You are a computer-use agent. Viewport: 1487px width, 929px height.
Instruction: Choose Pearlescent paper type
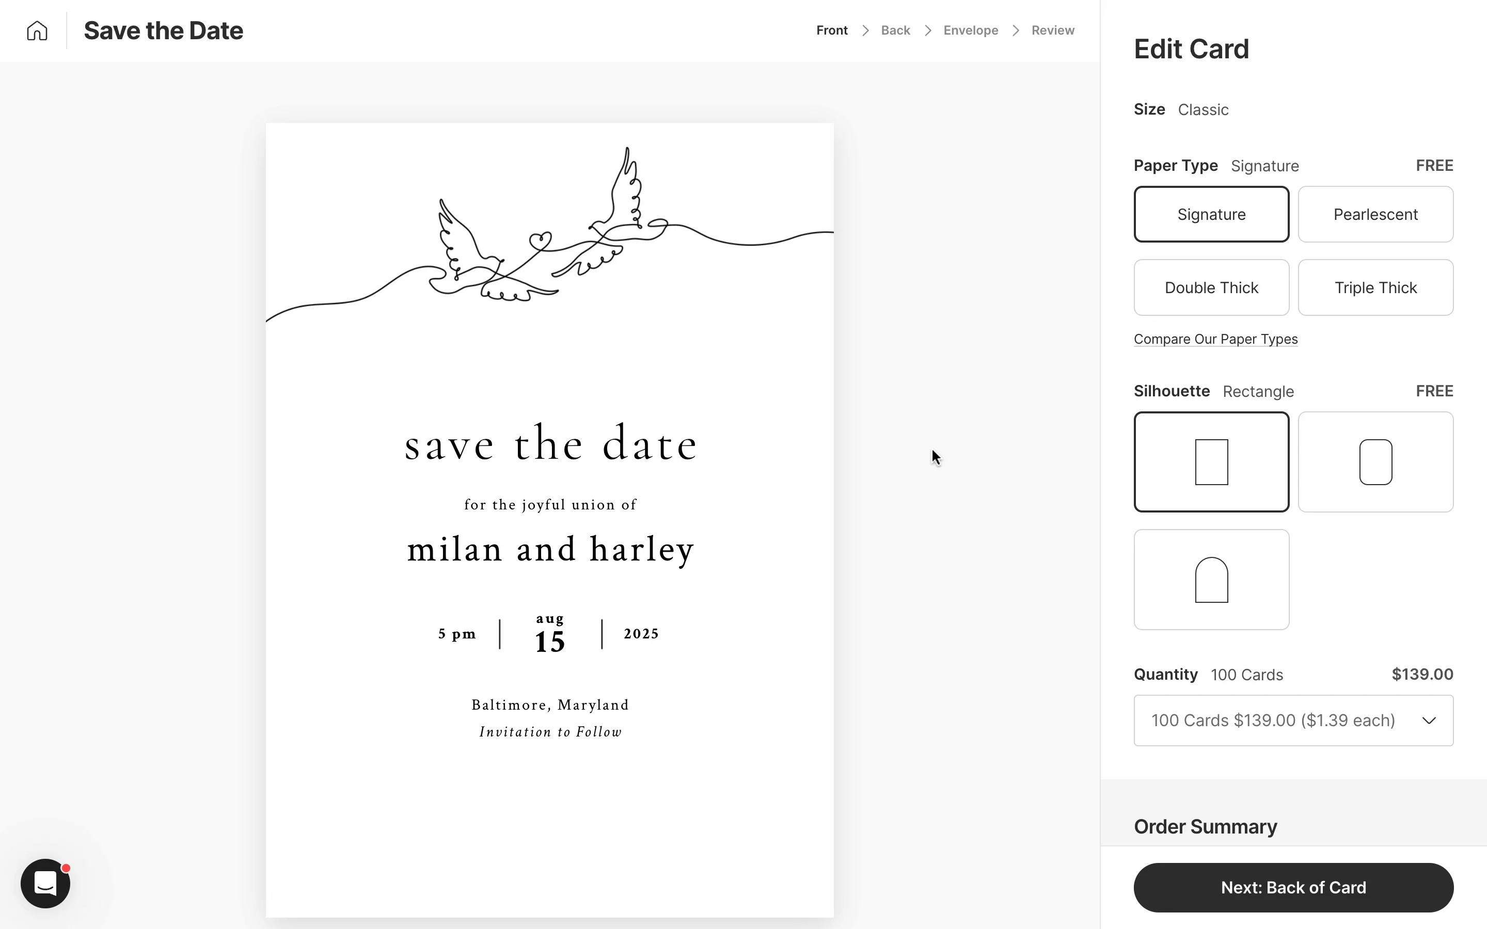(1375, 214)
